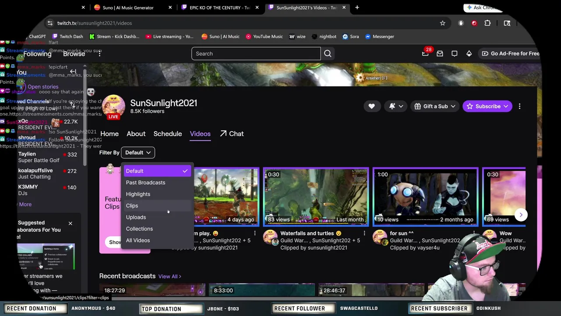Select Uploads filter option

[157, 217]
